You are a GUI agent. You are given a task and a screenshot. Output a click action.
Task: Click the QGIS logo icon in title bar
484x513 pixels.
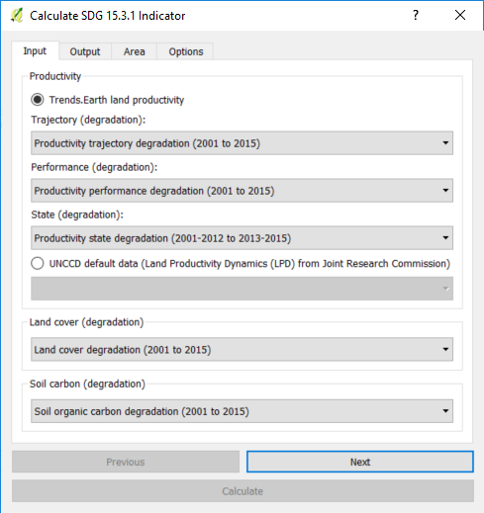pos(17,15)
